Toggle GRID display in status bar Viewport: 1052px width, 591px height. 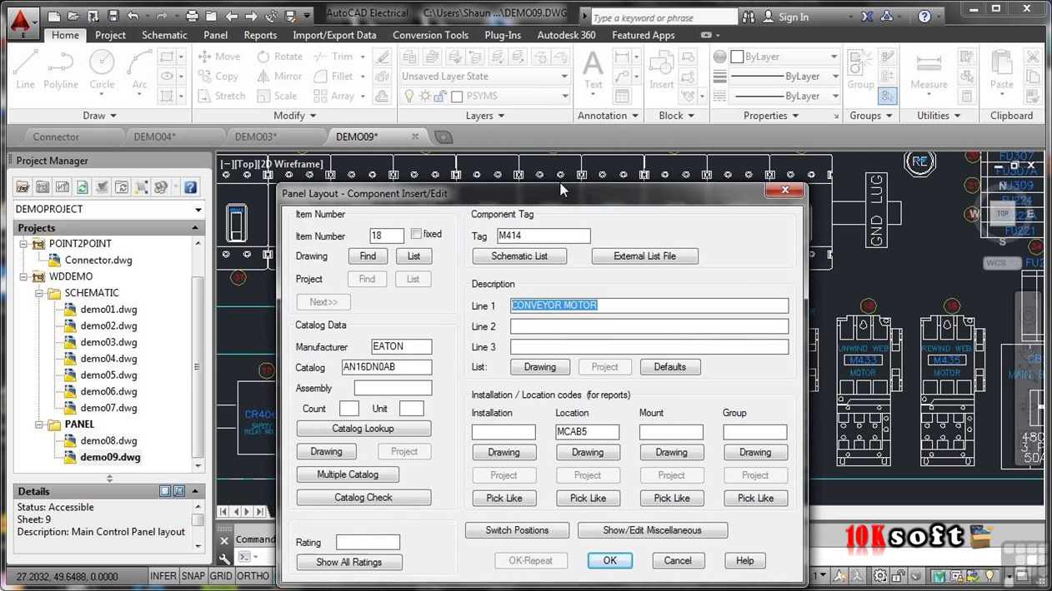pyautogui.click(x=221, y=576)
